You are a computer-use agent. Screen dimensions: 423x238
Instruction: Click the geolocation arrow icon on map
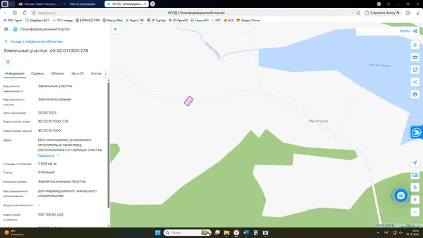tap(415, 163)
